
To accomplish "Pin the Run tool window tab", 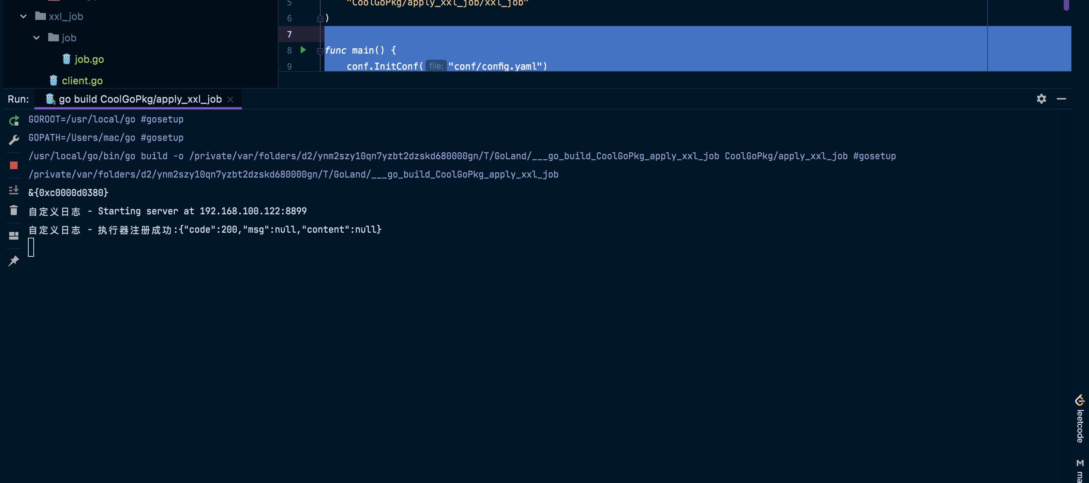I will point(14,261).
